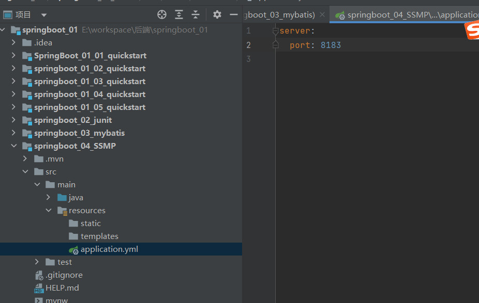Select the main folder
This screenshot has width=479, height=303.
[66, 185]
